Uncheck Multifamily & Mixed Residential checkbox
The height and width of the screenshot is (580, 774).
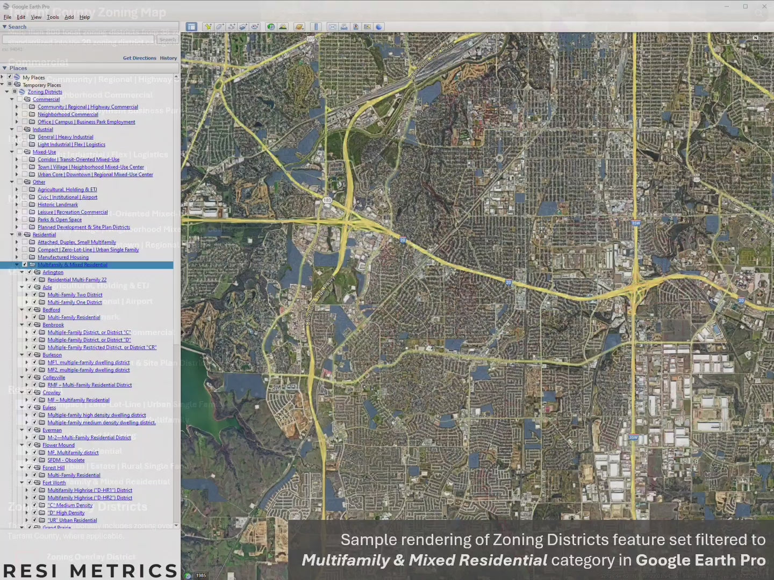[25, 265]
